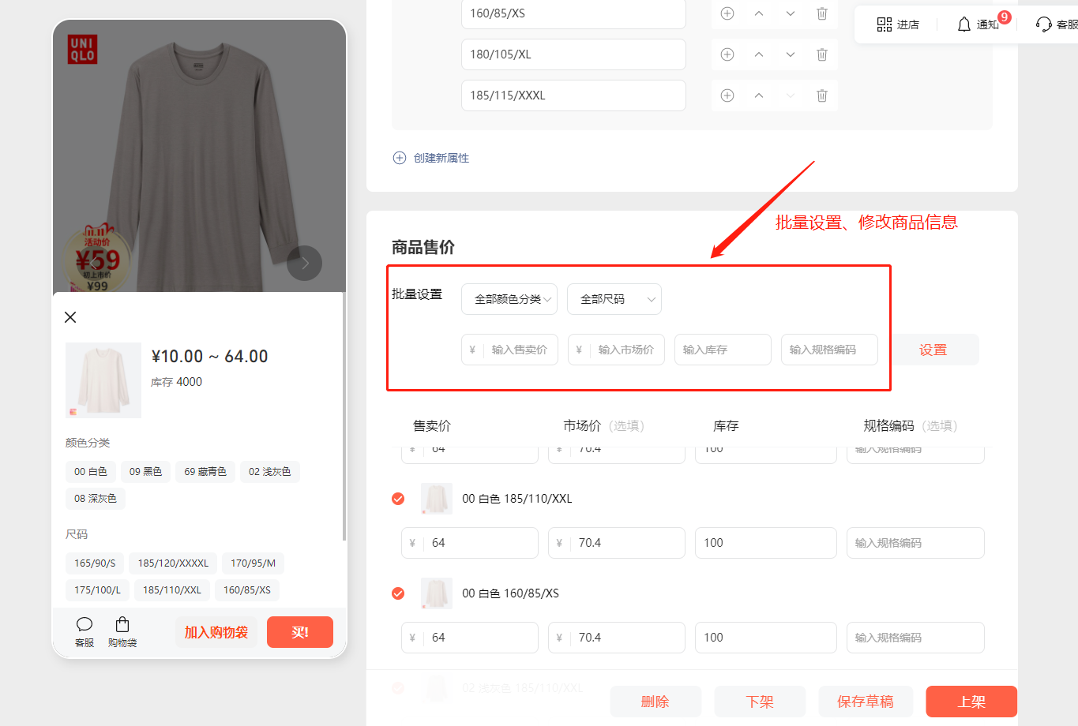
Task: Click 删除 button at bottom
Action: 655,702
